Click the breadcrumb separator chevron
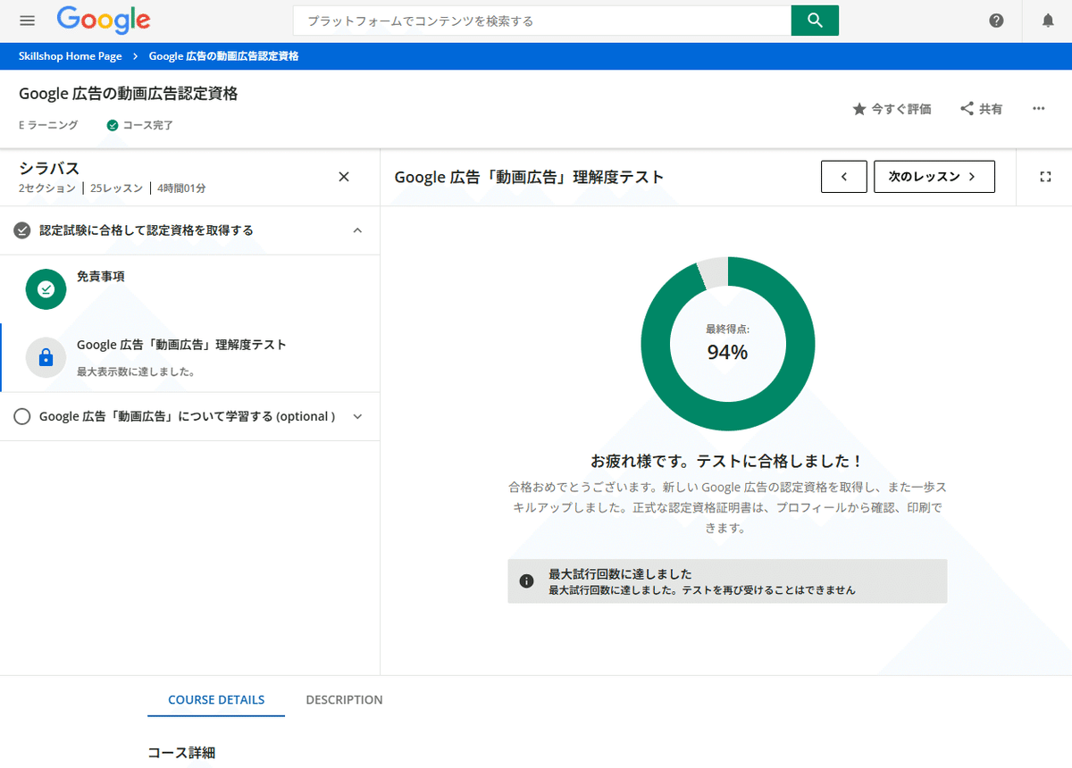Image resolution: width=1072 pixels, height=768 pixels. click(135, 56)
